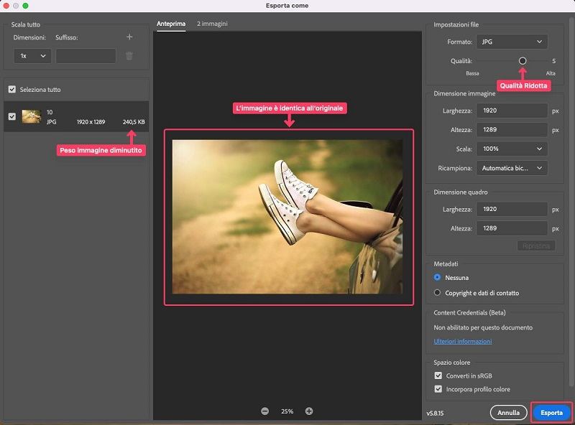Expand the Scala 100% dropdown

point(512,149)
